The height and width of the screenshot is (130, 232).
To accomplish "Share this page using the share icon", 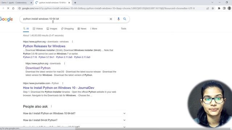I will 208,8.
